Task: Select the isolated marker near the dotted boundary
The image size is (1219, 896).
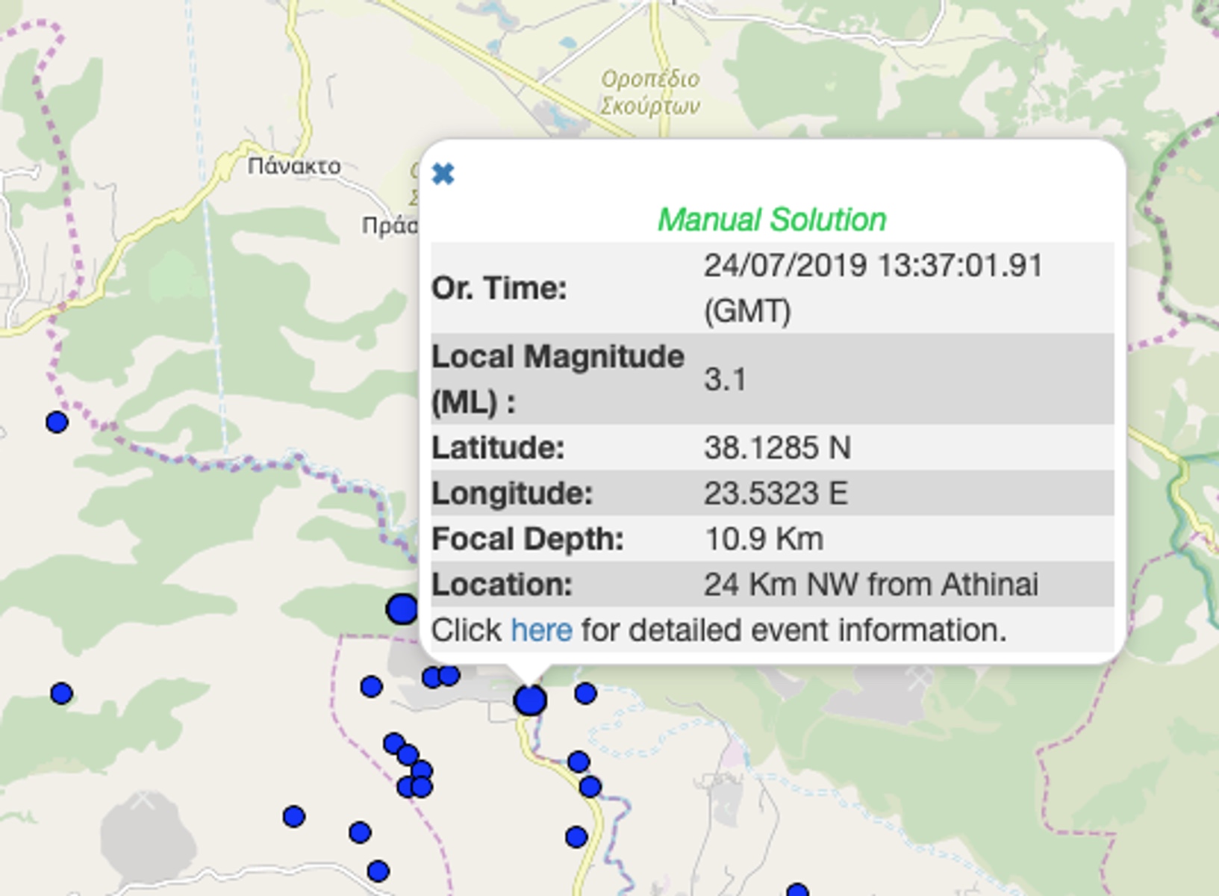Action: [x=57, y=422]
